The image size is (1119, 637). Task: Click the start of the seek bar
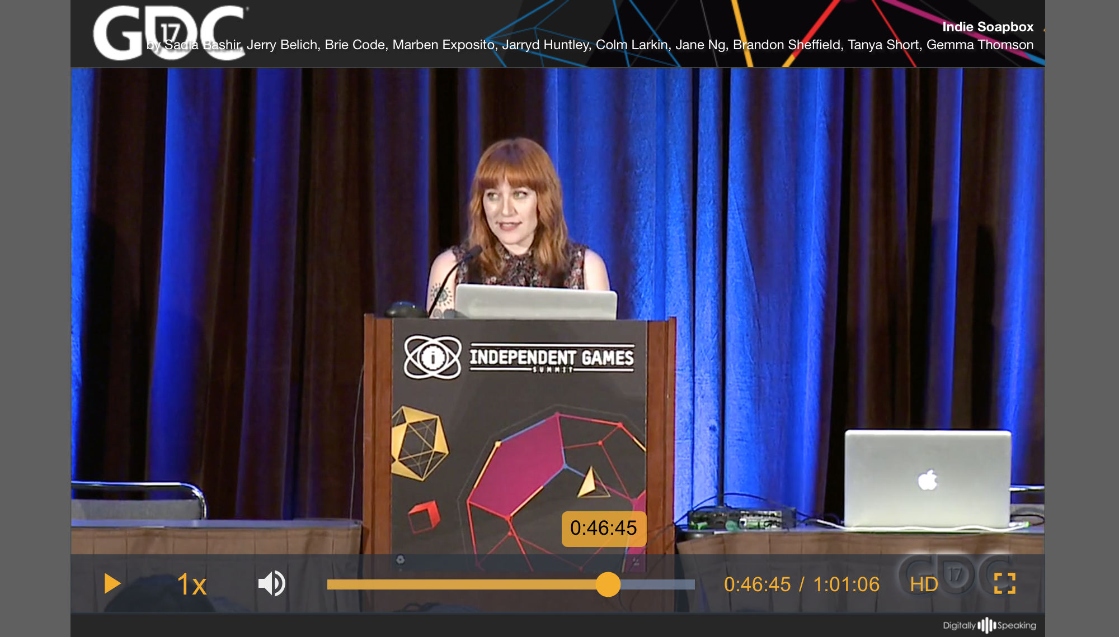(x=330, y=584)
